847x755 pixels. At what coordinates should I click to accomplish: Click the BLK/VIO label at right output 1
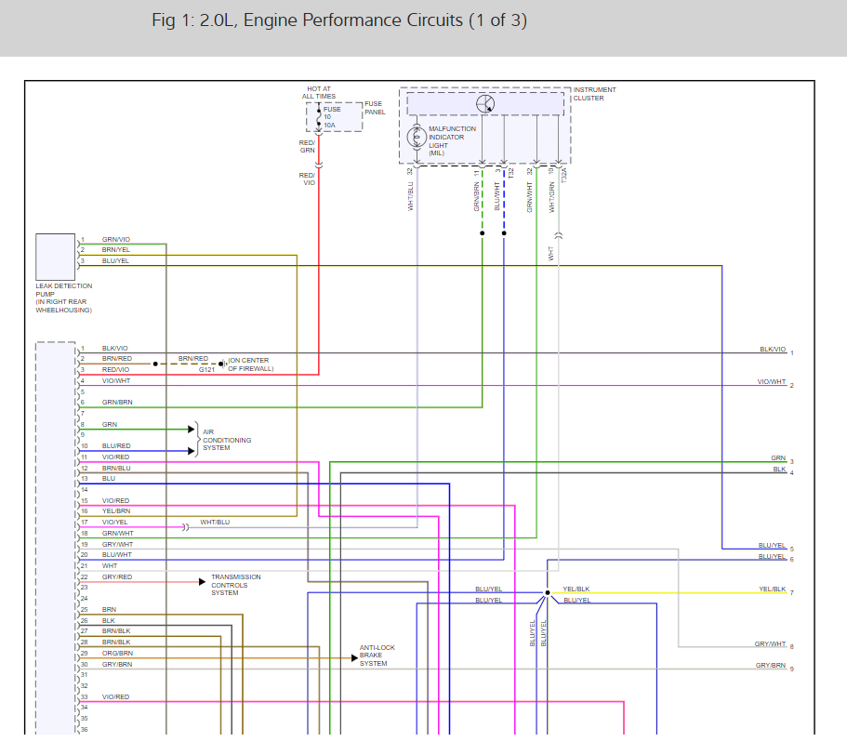coord(773,350)
